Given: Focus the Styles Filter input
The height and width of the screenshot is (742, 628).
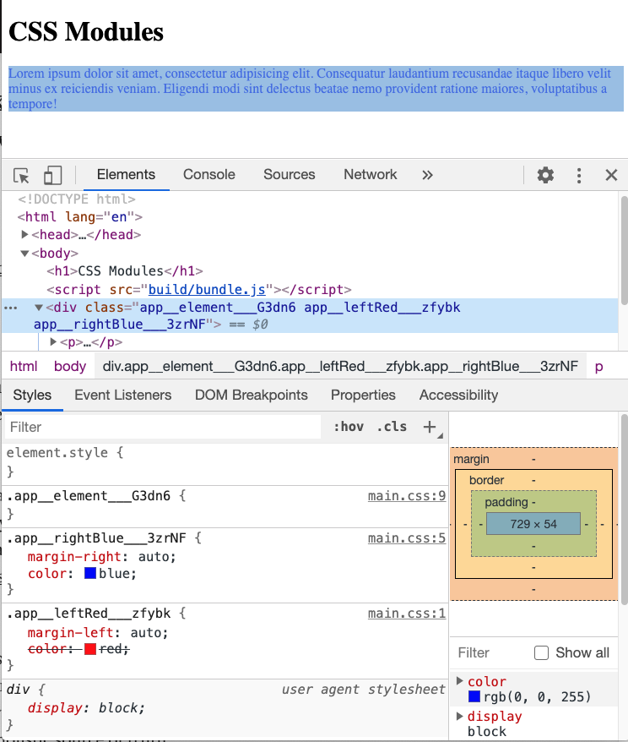Looking at the screenshot, I should click(x=163, y=427).
